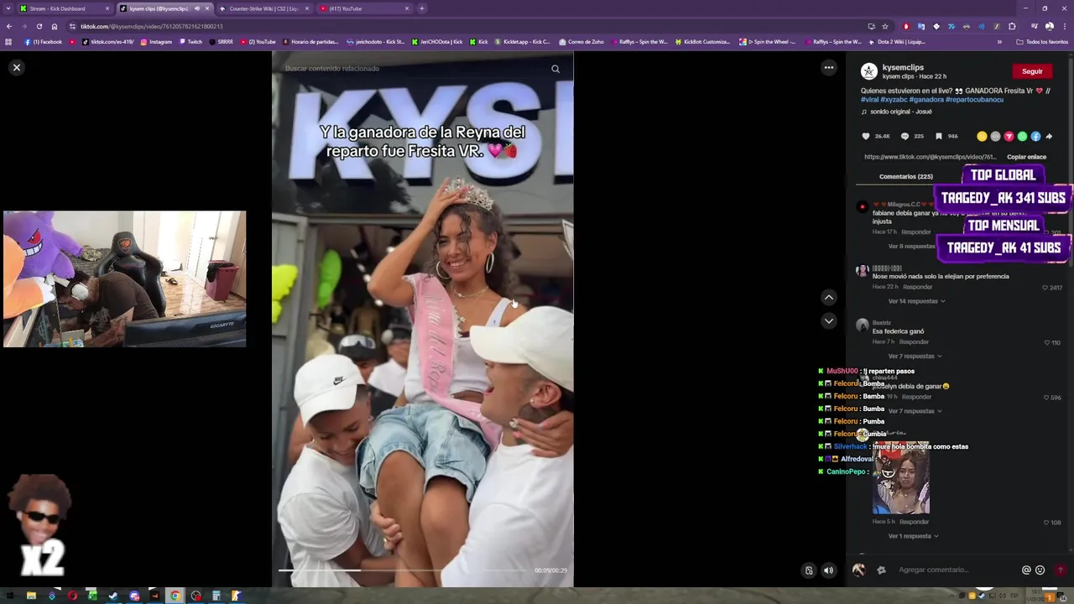The height and width of the screenshot is (604, 1074).
Task: Expand Ver 1 respuestas replies
Action: coord(913,536)
